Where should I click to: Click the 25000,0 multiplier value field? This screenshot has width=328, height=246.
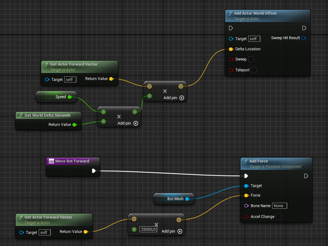[148, 229]
